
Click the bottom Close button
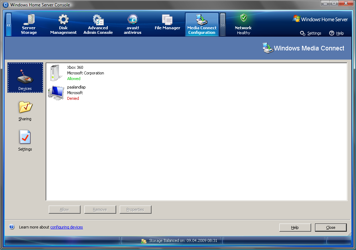click(x=331, y=227)
